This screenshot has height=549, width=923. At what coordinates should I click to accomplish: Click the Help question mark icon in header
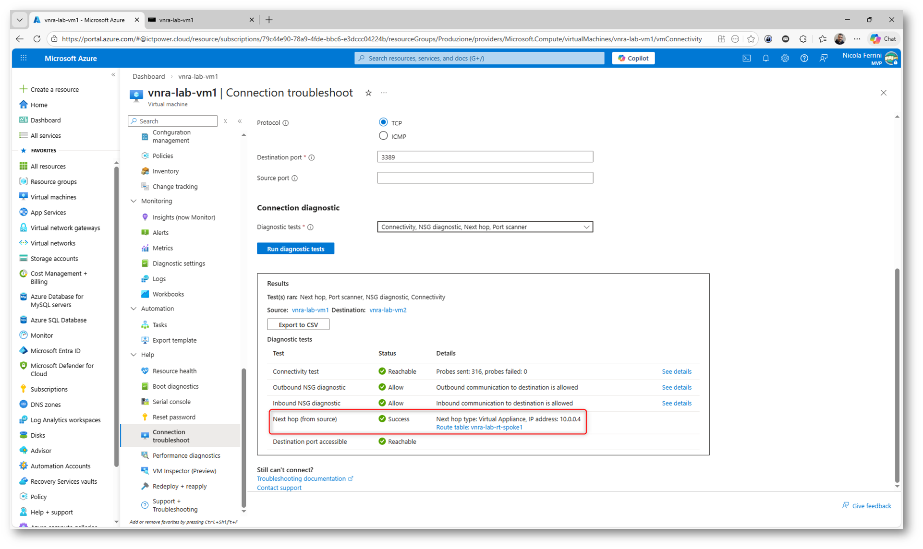click(804, 58)
